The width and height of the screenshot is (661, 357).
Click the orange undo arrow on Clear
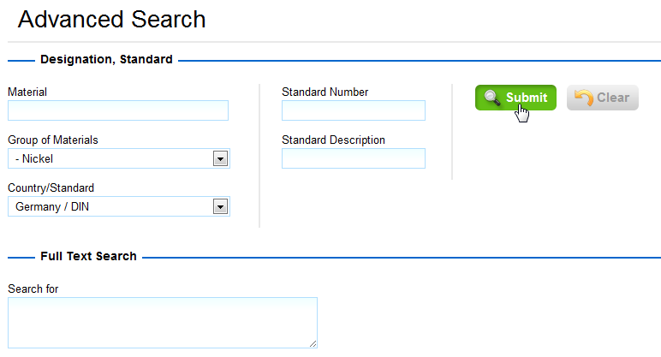[x=584, y=98]
